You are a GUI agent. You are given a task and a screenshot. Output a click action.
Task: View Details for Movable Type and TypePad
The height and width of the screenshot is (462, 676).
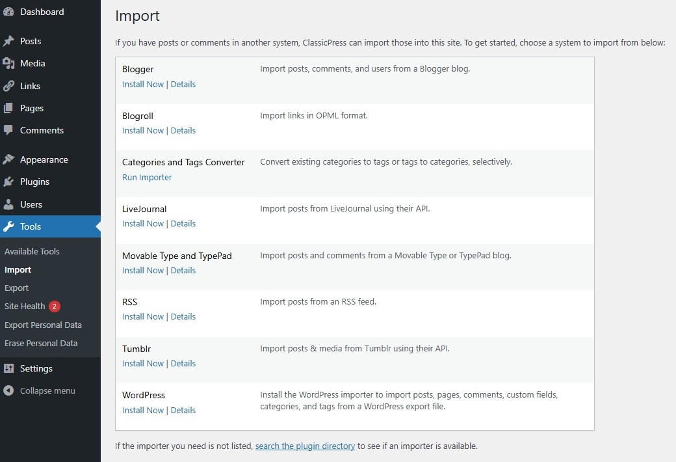point(183,270)
